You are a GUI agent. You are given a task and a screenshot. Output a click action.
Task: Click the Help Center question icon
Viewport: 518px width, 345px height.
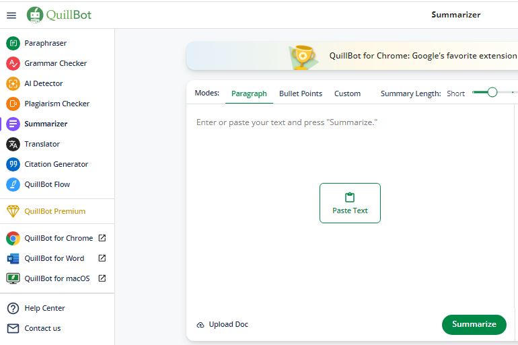coord(13,308)
